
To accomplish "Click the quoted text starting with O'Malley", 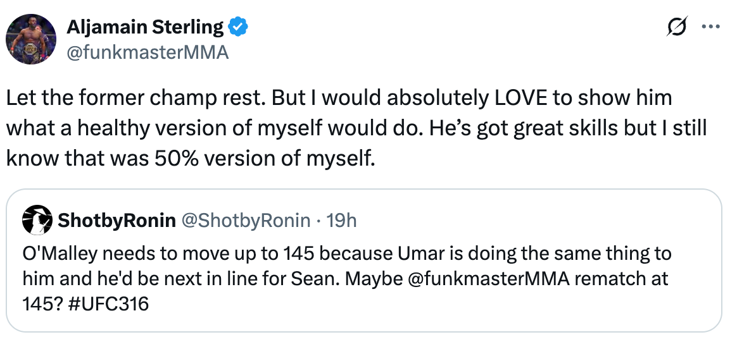I will click(347, 279).
